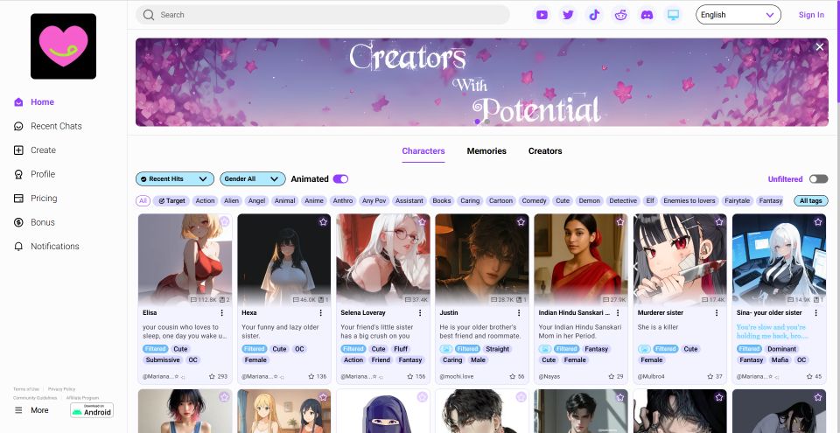The image size is (840, 433).
Task: Open Profile in the sidebar
Action: 35,174
